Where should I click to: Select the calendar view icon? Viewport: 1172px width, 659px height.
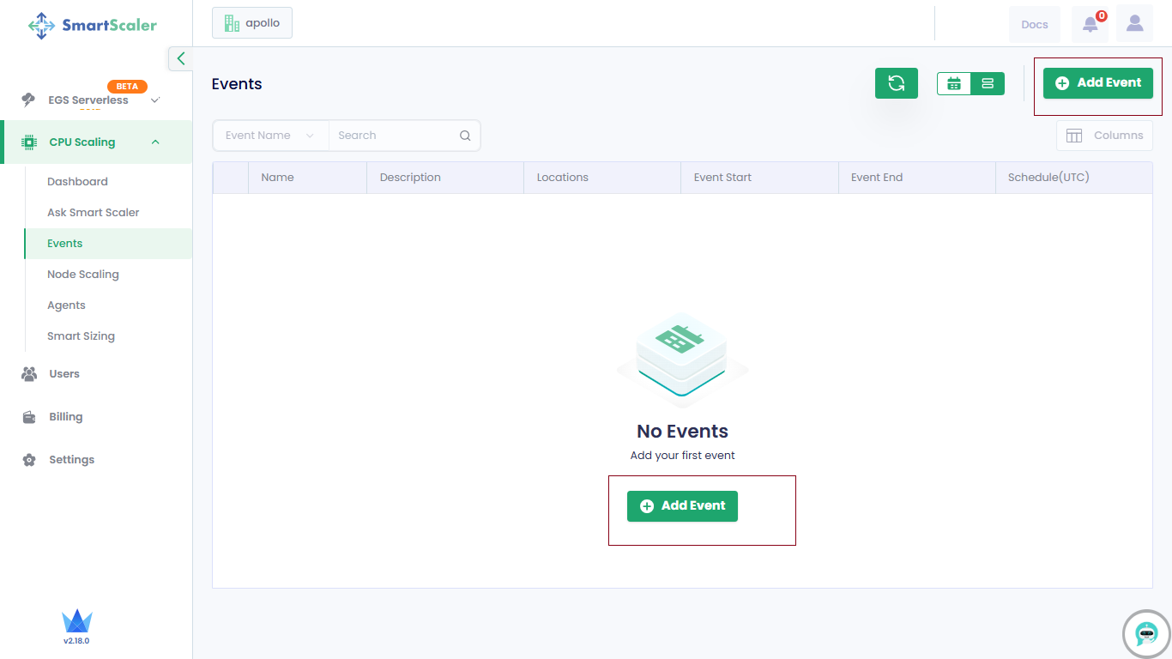click(x=953, y=83)
